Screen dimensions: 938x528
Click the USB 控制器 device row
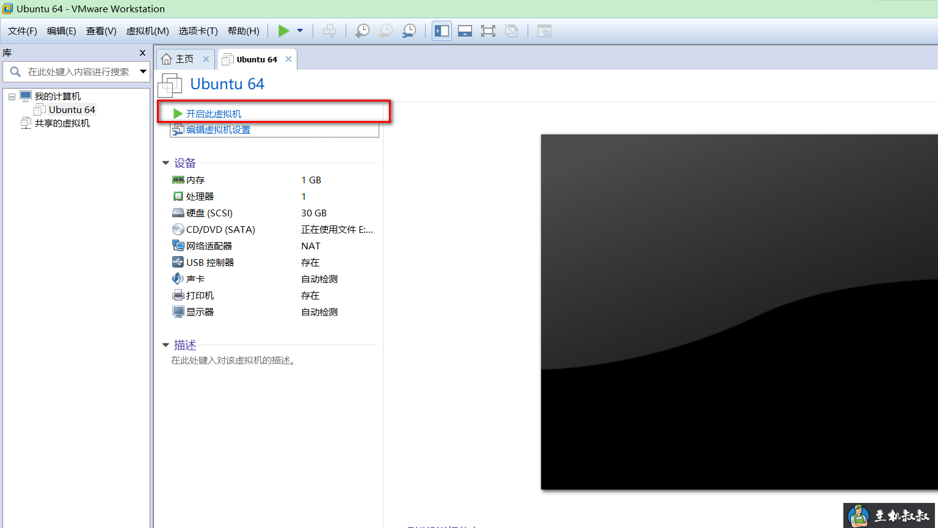(x=274, y=262)
